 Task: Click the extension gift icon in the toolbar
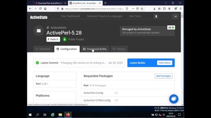click(x=176, y=9)
